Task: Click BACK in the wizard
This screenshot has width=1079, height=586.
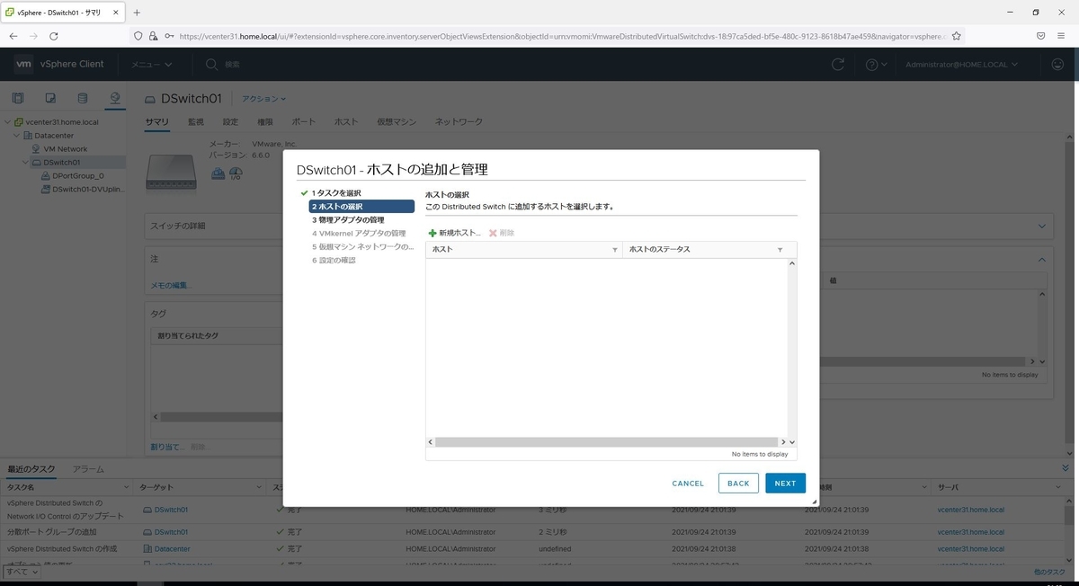Action: [738, 484]
